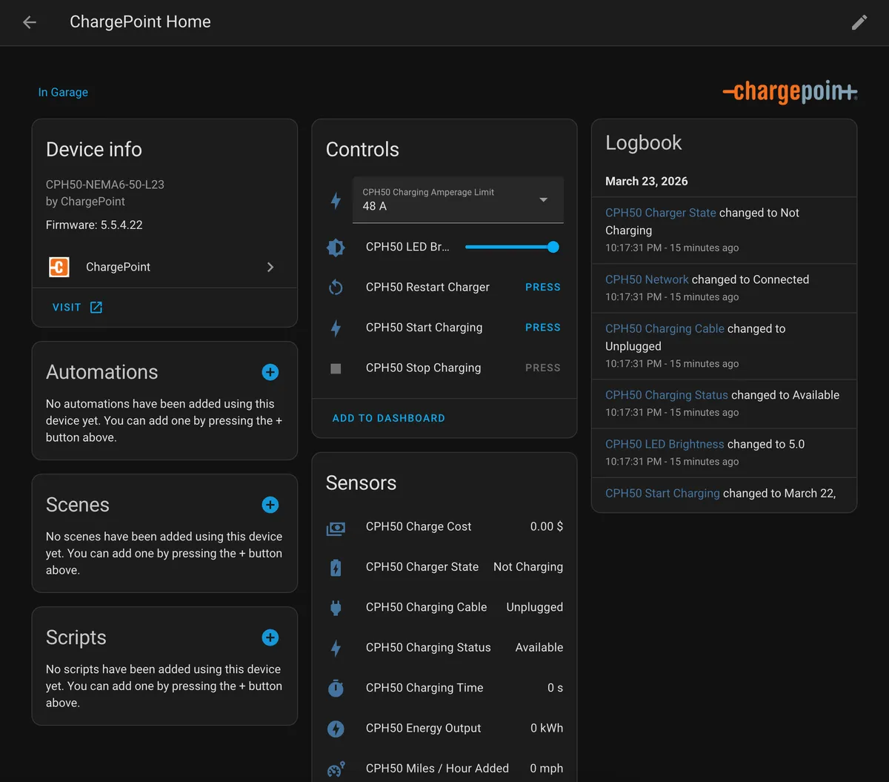Click the Charging Cable plug icon
889x782 pixels.
pos(336,607)
